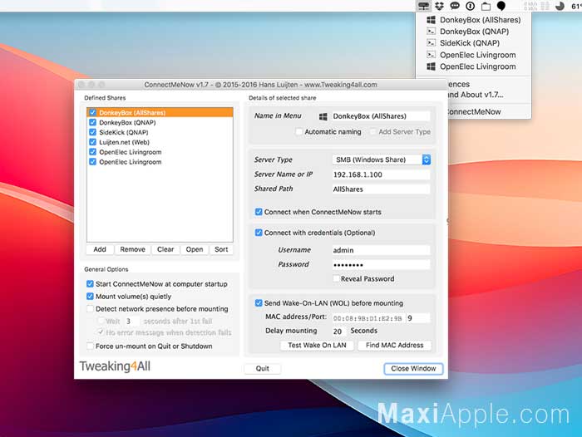Untick the SideKick (QNAP) share checkbox

coord(93,132)
